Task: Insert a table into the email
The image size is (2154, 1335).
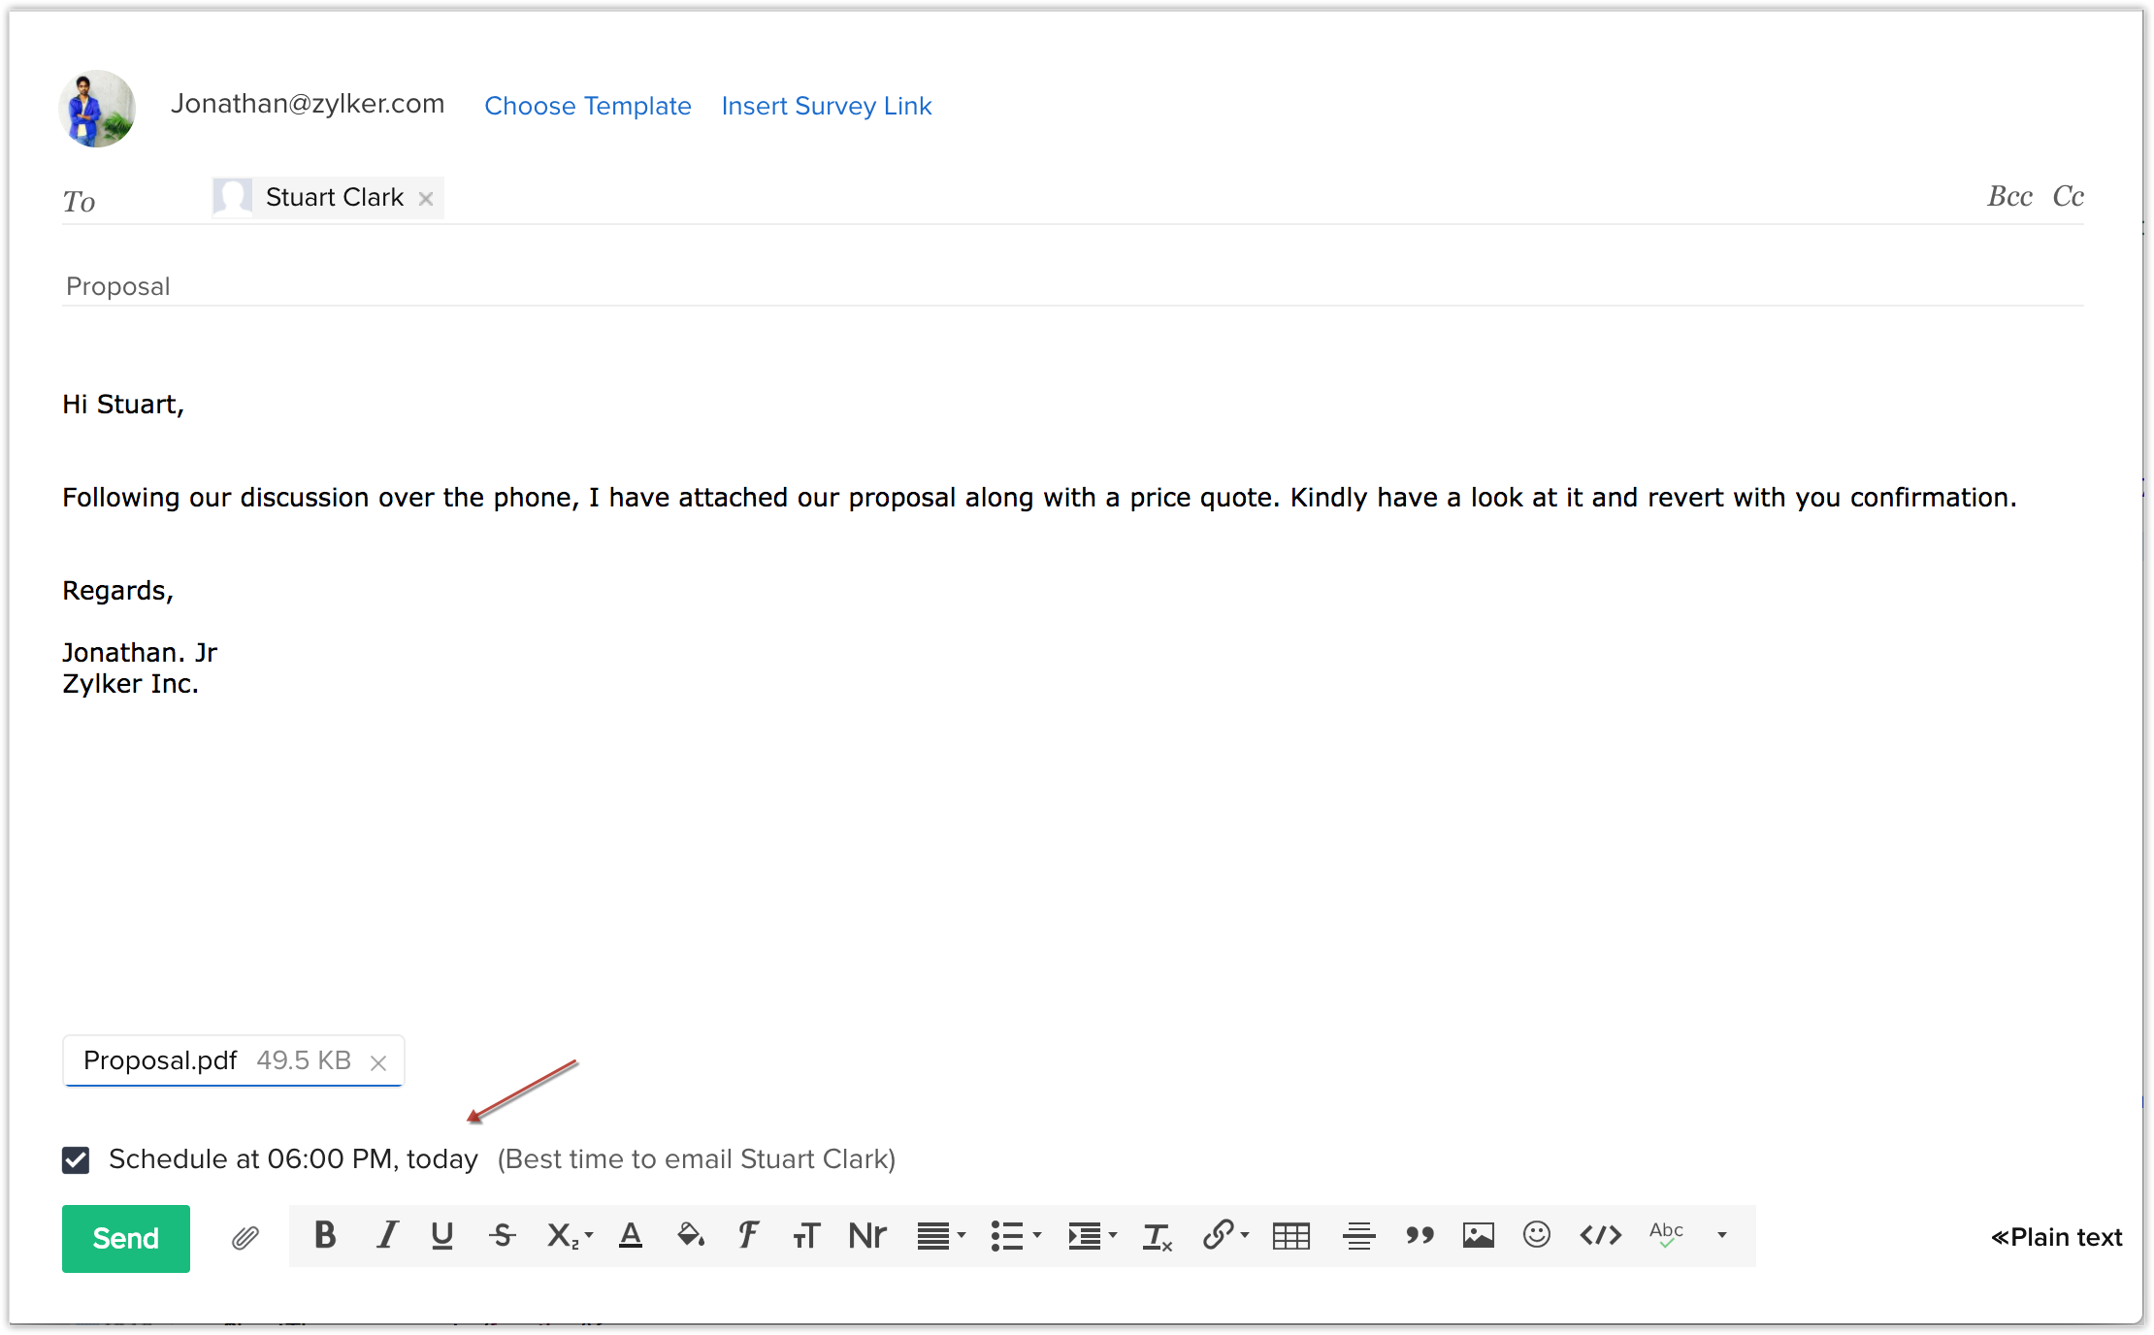Action: [x=1290, y=1235]
